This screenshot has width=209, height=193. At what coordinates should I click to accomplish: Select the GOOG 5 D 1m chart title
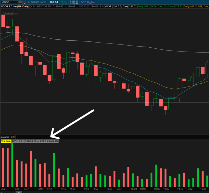[14, 6]
